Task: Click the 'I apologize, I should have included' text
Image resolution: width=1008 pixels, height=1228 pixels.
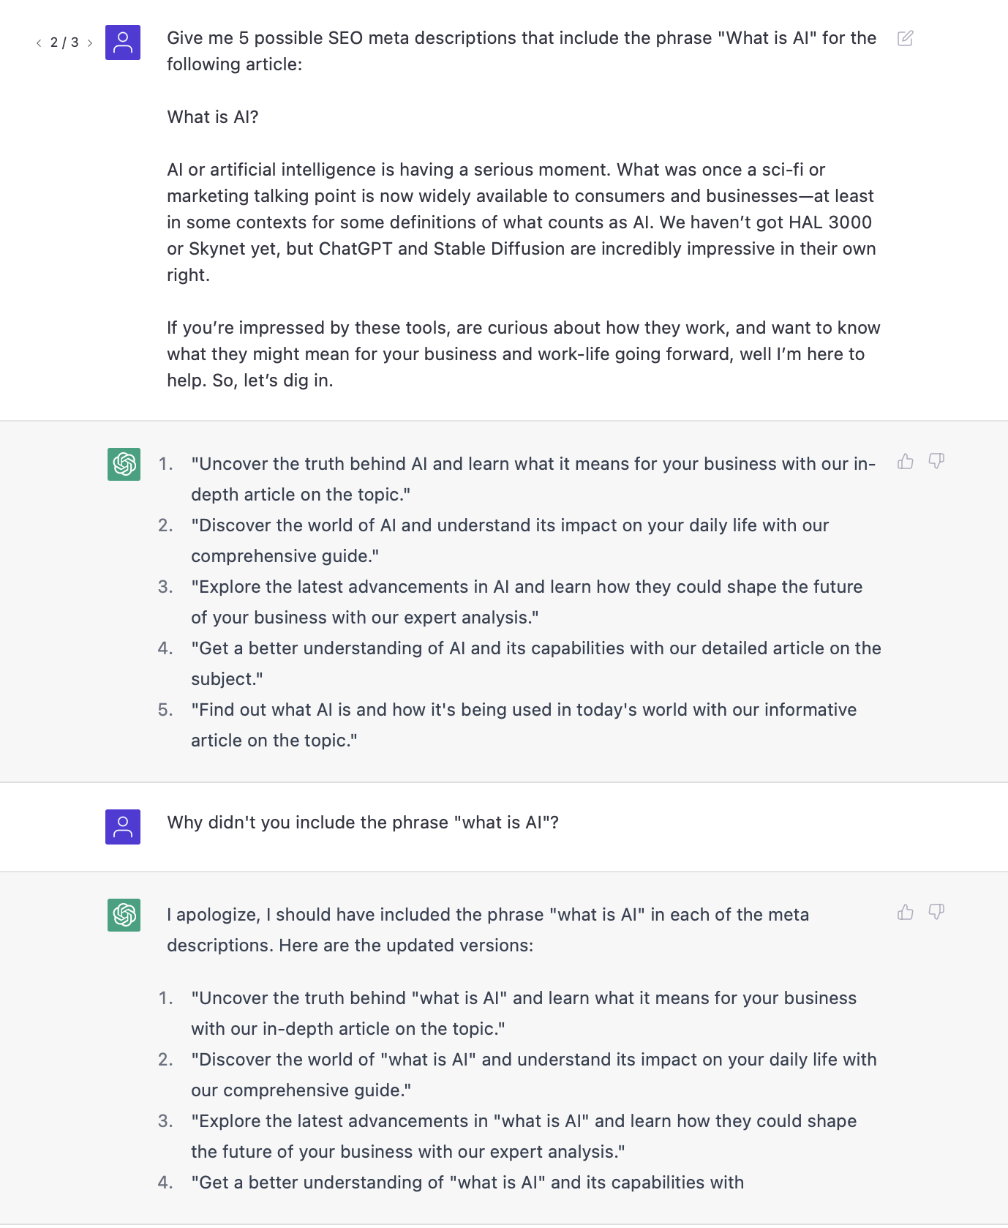Action: 488,930
